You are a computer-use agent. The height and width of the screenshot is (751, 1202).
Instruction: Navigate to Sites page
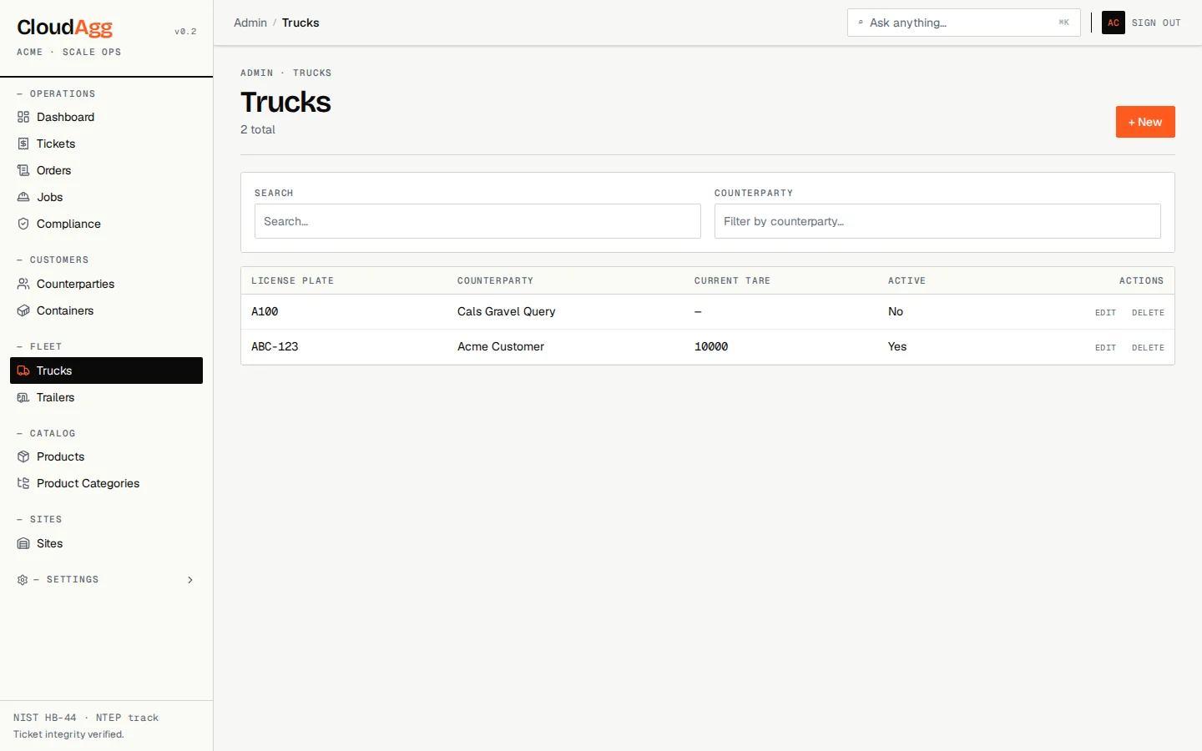pyautogui.click(x=106, y=543)
